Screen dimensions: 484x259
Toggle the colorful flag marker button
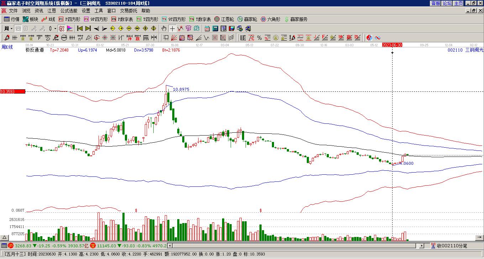[x=70, y=28]
